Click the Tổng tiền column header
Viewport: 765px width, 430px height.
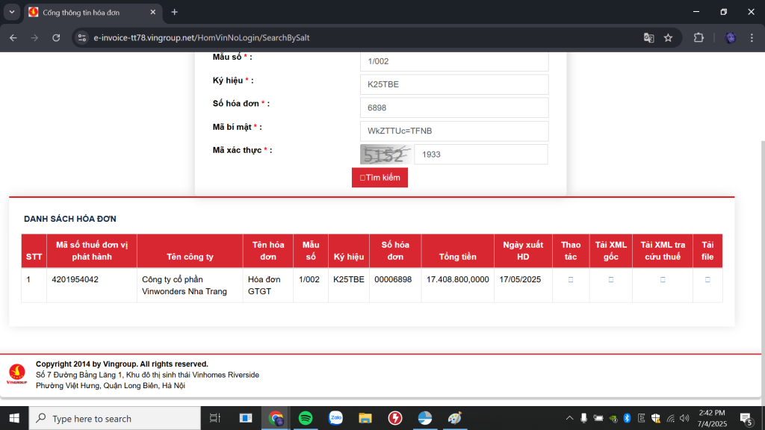coord(458,251)
